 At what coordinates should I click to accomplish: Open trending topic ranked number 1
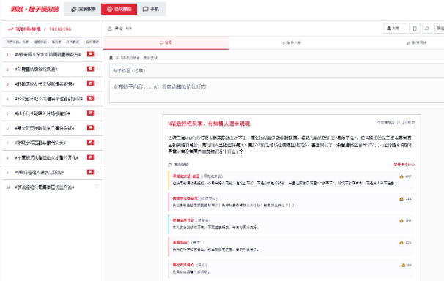pyautogui.click(x=48, y=54)
